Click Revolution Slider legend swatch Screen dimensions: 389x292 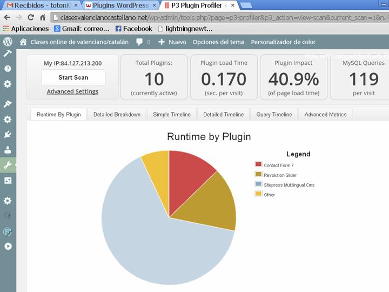258,174
